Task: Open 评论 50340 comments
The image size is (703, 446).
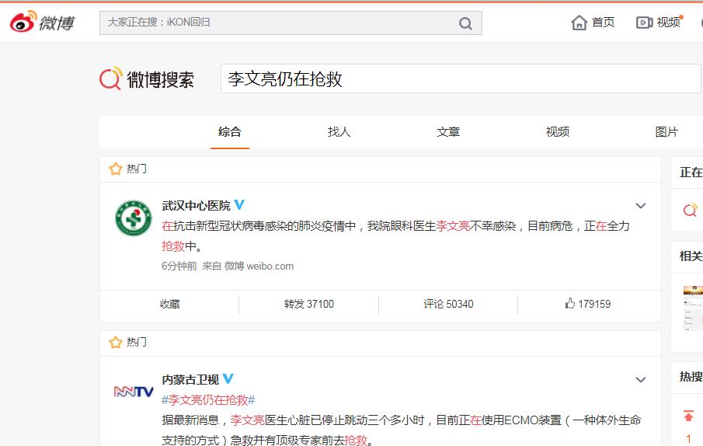Action: pyautogui.click(x=448, y=305)
